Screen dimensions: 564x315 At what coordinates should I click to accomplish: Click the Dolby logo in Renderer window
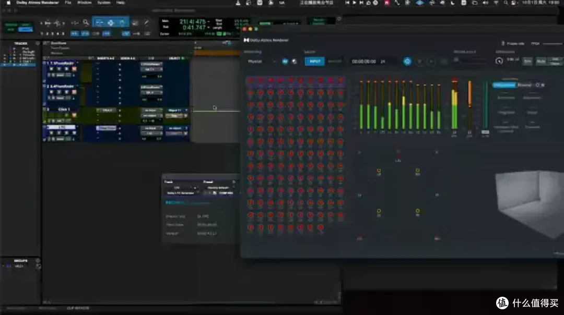246,40
